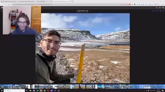
Task: Open the red Vivaldi taskbar icon
Action: point(41,91)
